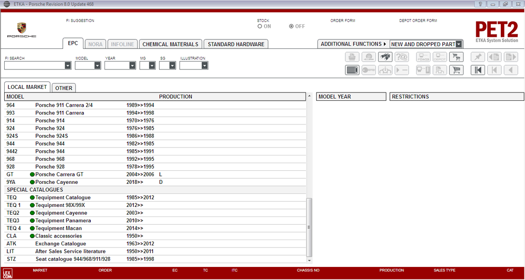The width and height of the screenshot is (525, 280).
Task: Select the OTHER tab
Action: pyautogui.click(x=64, y=88)
